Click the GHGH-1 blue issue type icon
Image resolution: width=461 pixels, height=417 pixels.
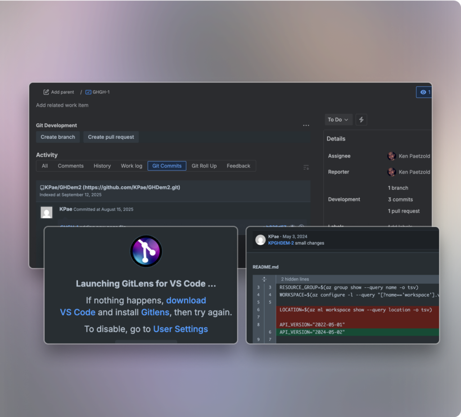pos(88,92)
